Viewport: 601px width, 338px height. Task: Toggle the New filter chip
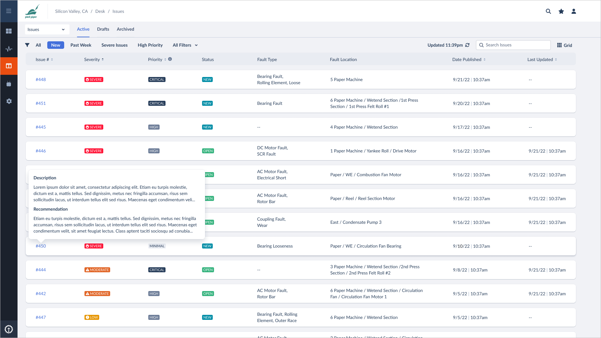click(x=56, y=45)
